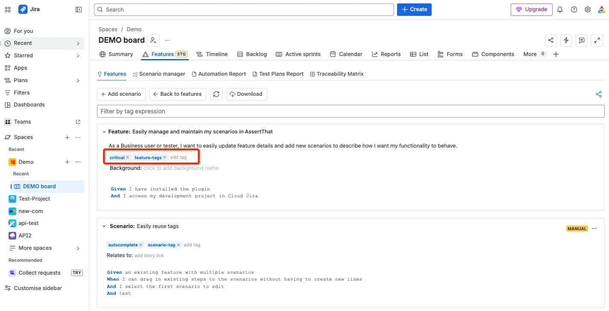Click the blue share icon above tag filter

(599, 94)
